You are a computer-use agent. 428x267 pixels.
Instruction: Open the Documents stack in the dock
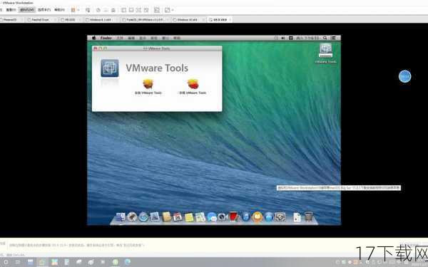pyautogui.click(x=297, y=217)
